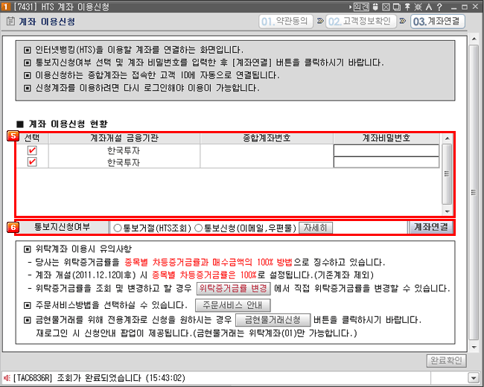This screenshot has width=484, height=387.
Task: Click the crossed-box icon in title bar
Action: click(x=386, y=7)
